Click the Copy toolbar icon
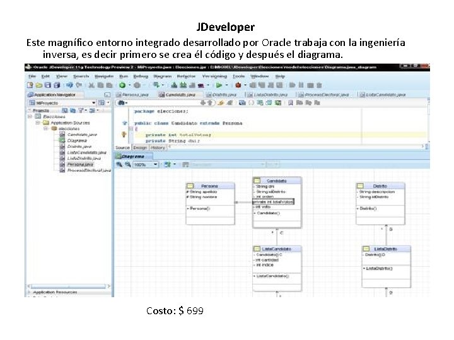Viewport: 454px width, 340px height. (x=100, y=85)
